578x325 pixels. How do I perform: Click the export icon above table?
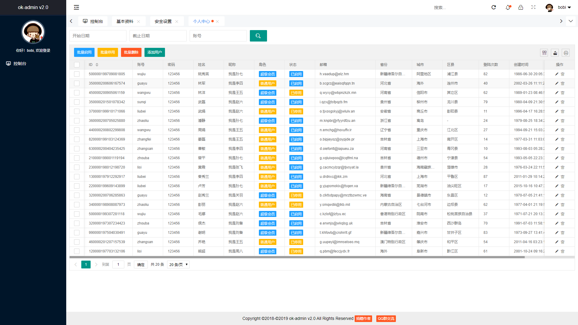coord(555,53)
